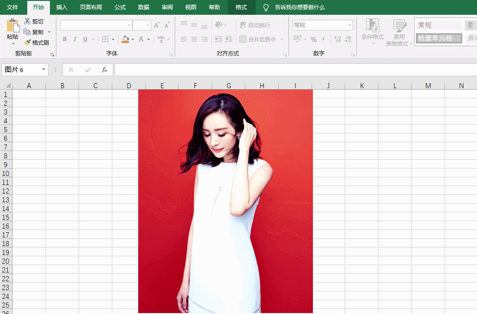The width and height of the screenshot is (477, 314).
Task: Switch to the Insert (插入) tab
Action: (61, 7)
